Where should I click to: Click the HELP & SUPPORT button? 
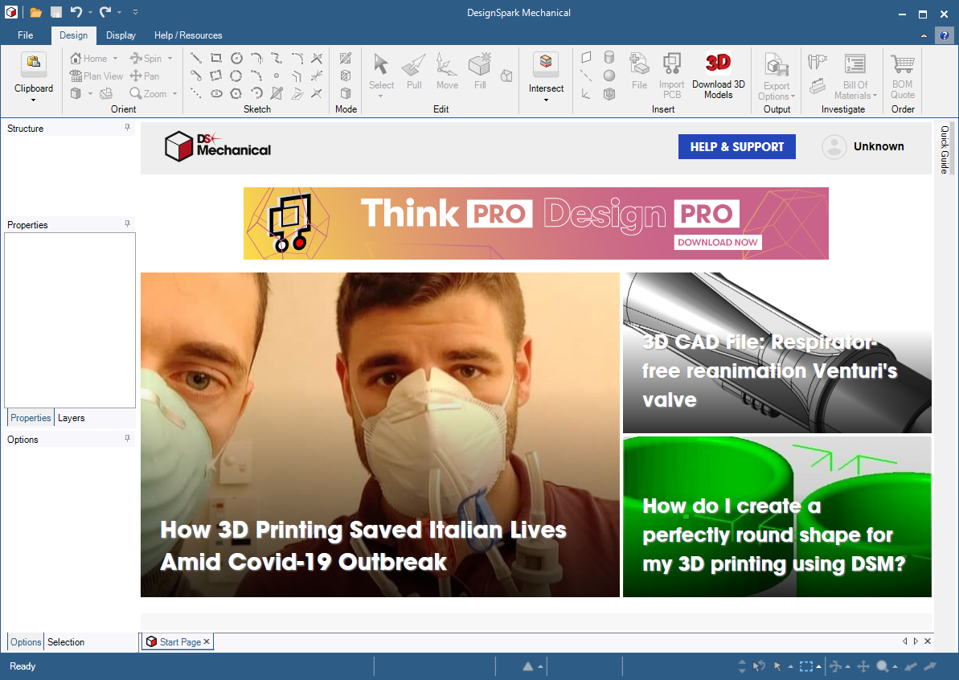point(736,147)
